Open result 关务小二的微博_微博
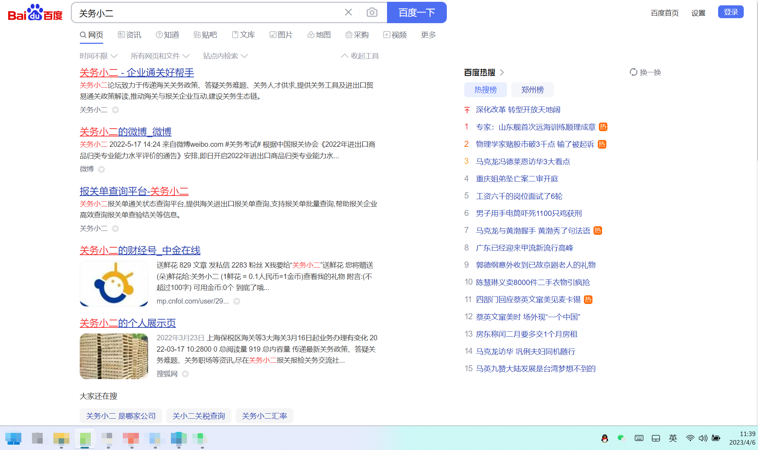758x450 pixels. click(x=126, y=132)
